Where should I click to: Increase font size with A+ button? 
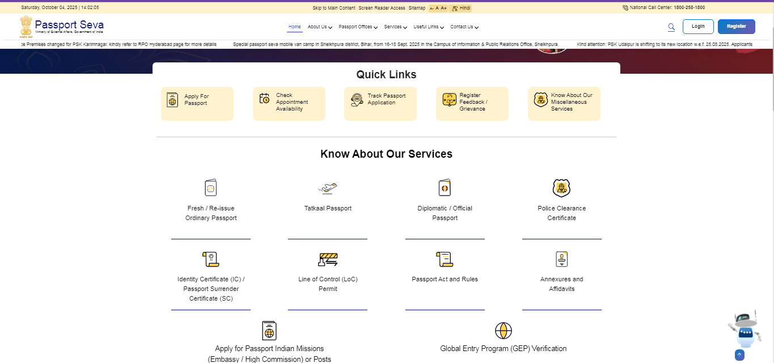click(443, 8)
